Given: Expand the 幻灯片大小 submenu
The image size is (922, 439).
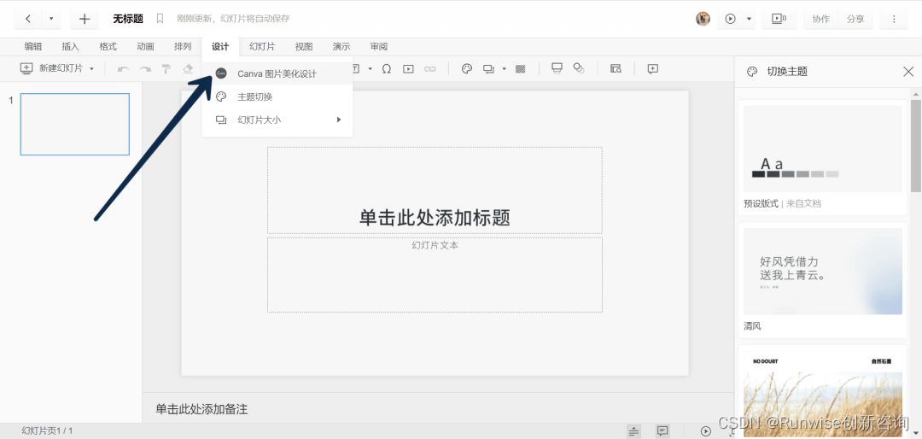Looking at the screenshot, I should [277, 120].
